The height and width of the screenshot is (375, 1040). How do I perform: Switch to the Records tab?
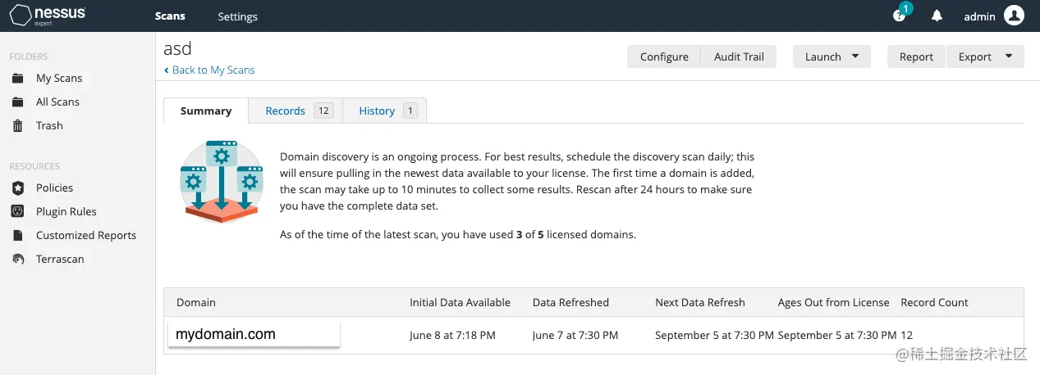pyautogui.click(x=286, y=111)
